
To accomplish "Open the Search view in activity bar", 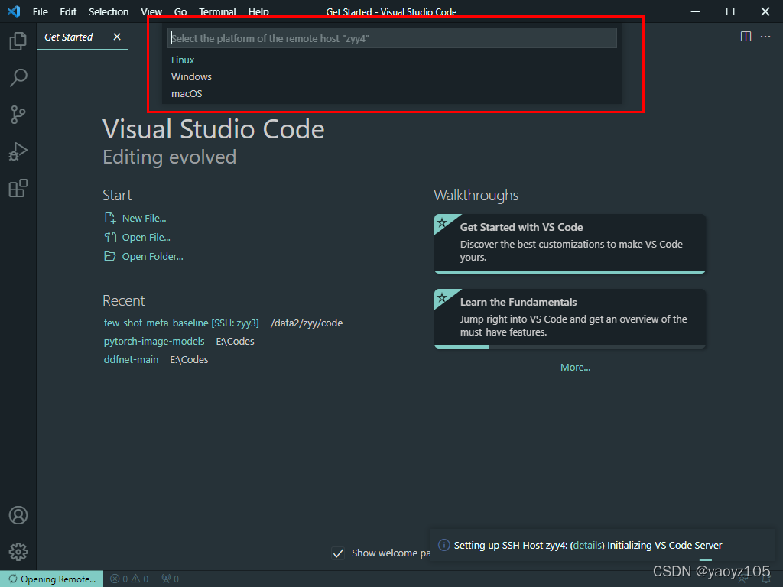I will coord(18,78).
